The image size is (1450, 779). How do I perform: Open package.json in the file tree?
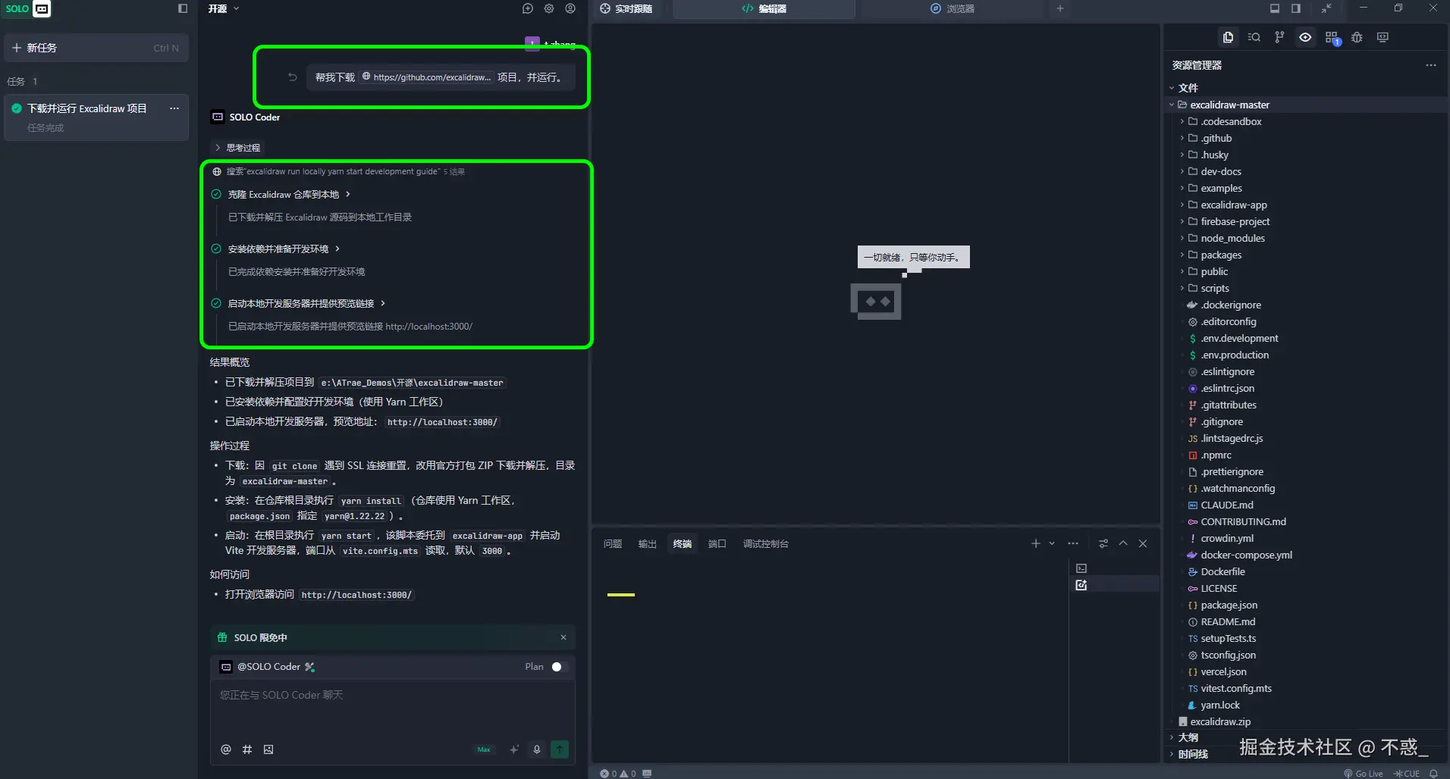pos(1229,605)
